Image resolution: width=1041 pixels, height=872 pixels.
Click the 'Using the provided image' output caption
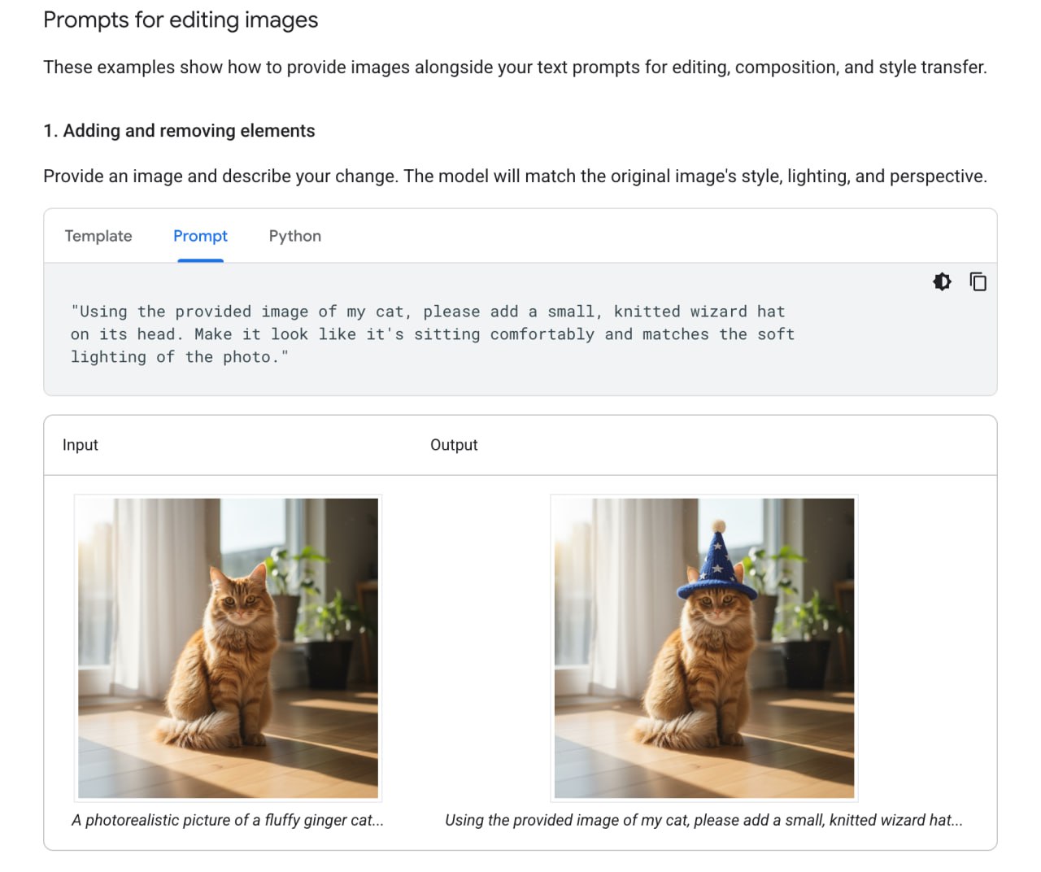[703, 820]
